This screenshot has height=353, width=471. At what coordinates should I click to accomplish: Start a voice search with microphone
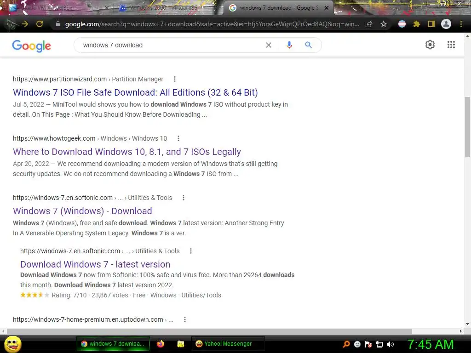[289, 45]
